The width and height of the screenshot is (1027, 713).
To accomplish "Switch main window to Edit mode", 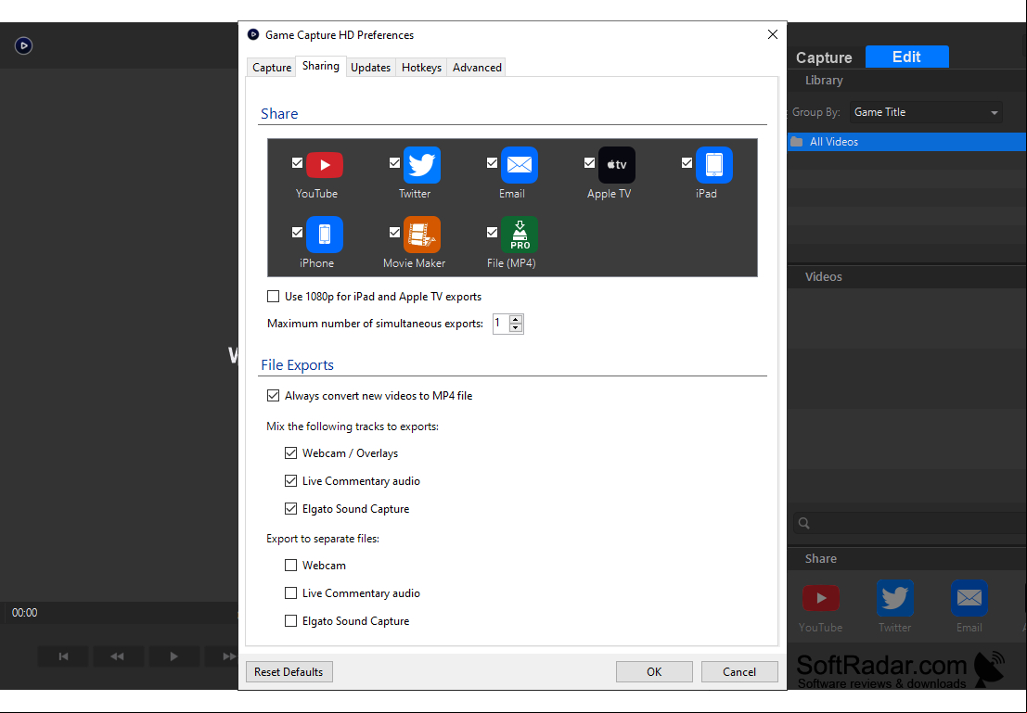I will 907,57.
